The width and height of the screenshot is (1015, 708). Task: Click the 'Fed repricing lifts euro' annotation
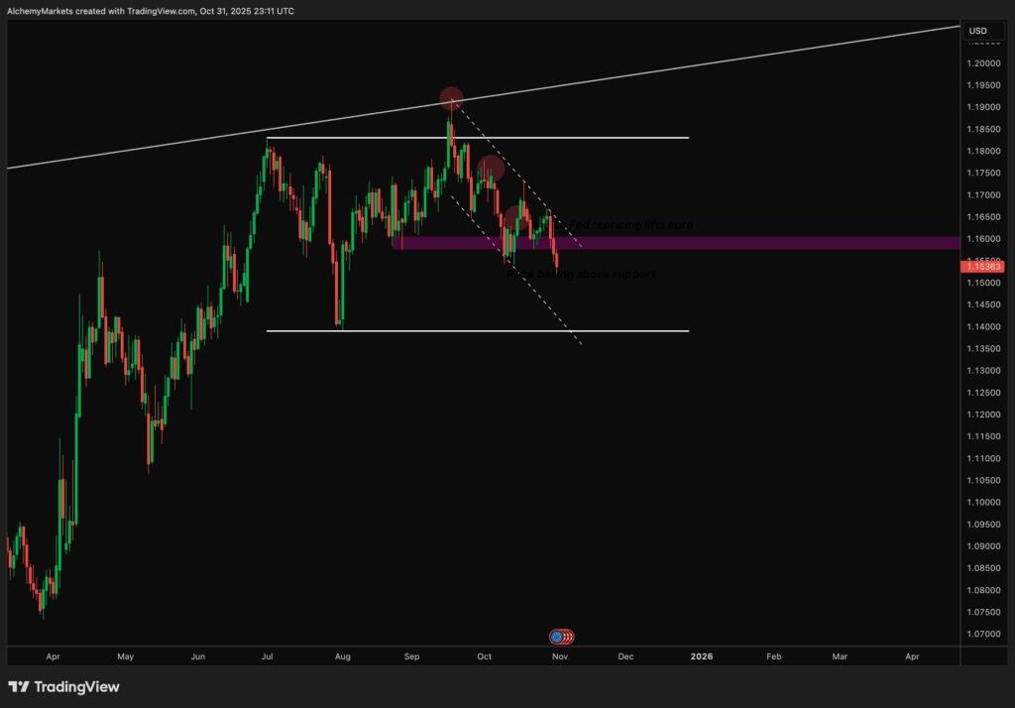[628, 225]
